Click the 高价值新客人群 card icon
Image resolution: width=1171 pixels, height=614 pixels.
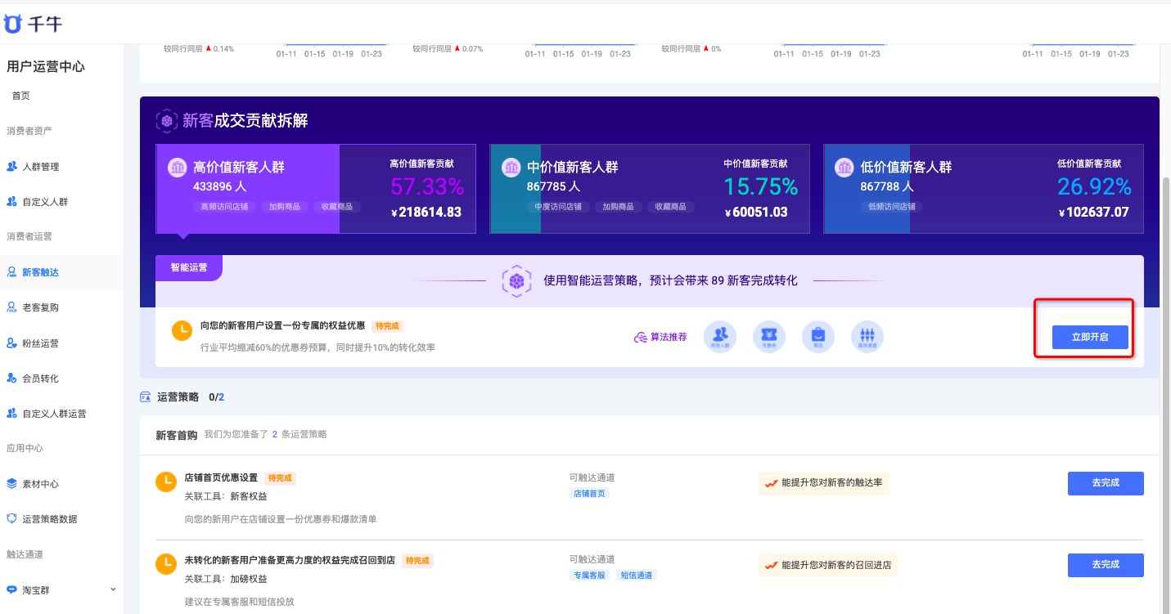point(177,168)
